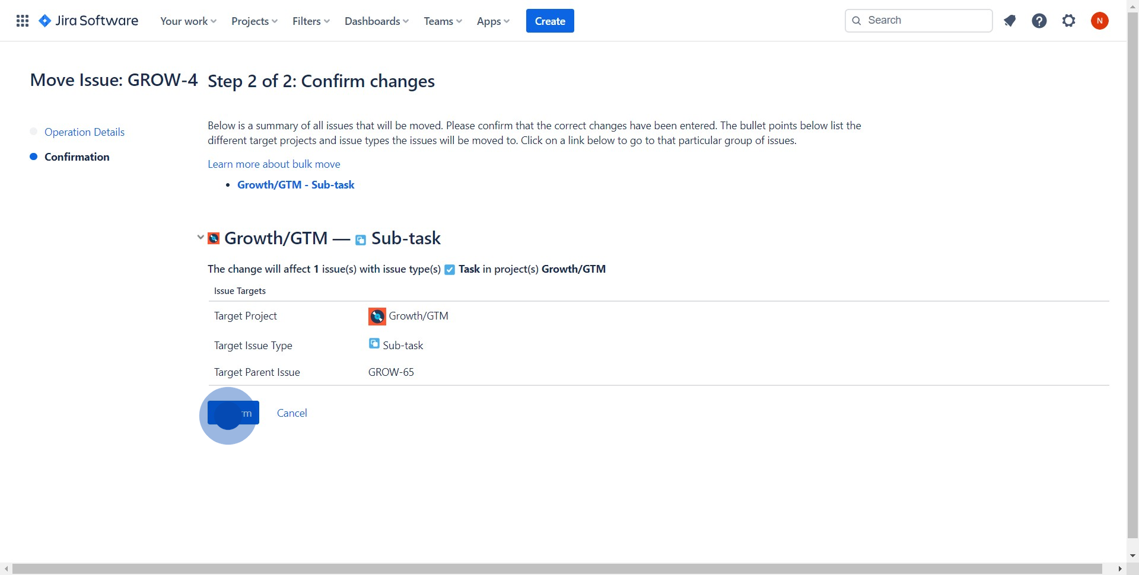Click the Target Project label
This screenshot has width=1139, height=575.
click(x=246, y=316)
